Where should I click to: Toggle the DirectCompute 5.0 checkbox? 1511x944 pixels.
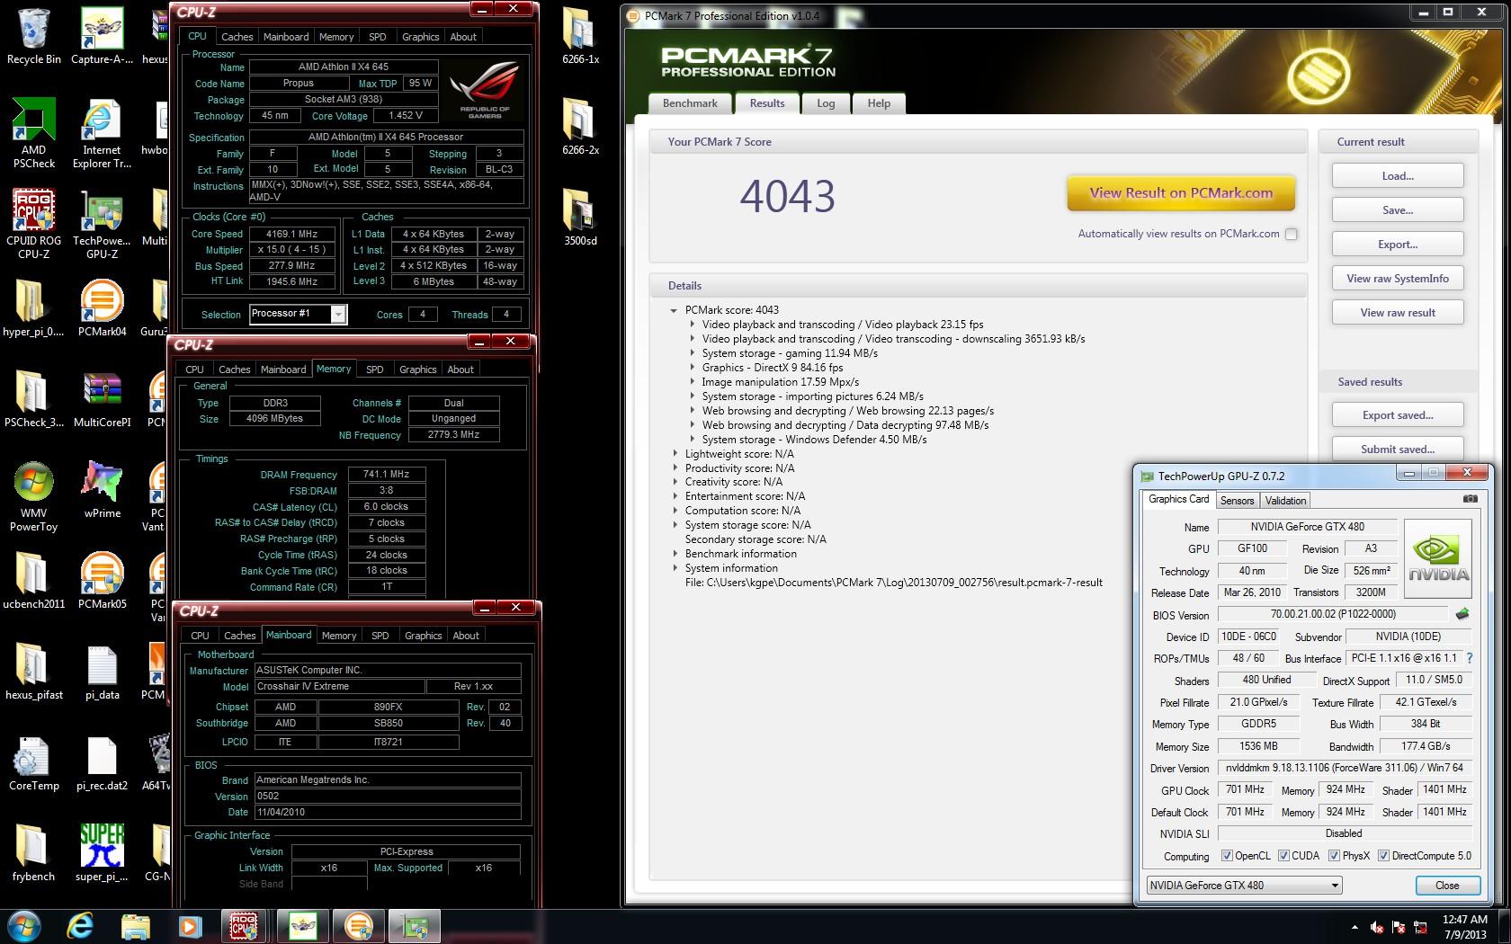(x=1383, y=856)
